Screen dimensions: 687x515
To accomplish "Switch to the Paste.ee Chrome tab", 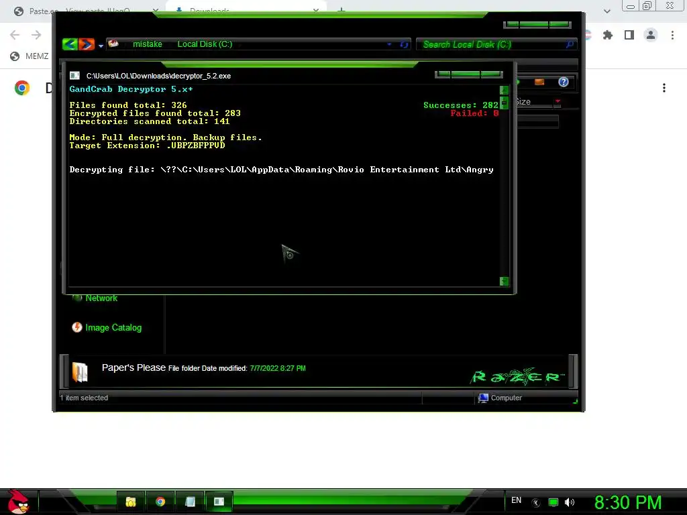I will coord(79,11).
